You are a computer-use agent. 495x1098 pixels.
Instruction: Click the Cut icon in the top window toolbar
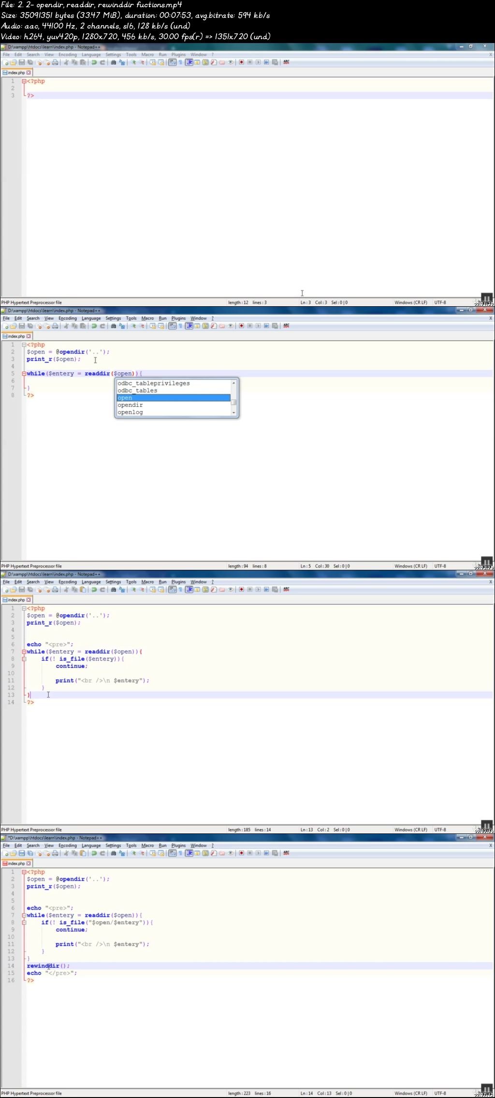tap(66, 62)
